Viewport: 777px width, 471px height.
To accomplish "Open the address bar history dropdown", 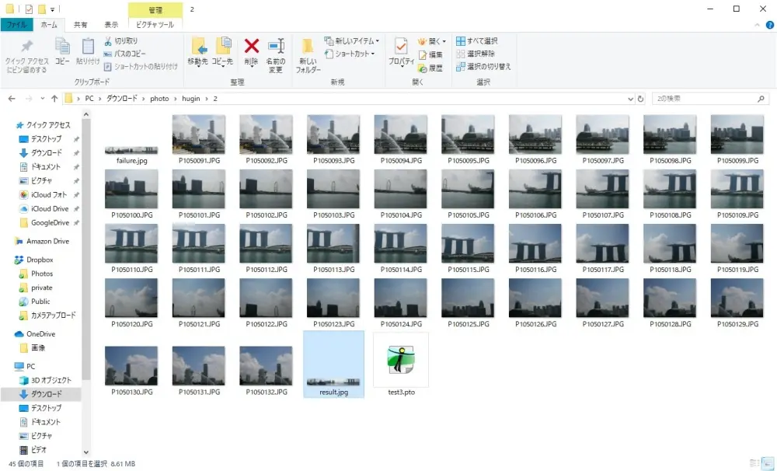I will [x=629, y=99].
